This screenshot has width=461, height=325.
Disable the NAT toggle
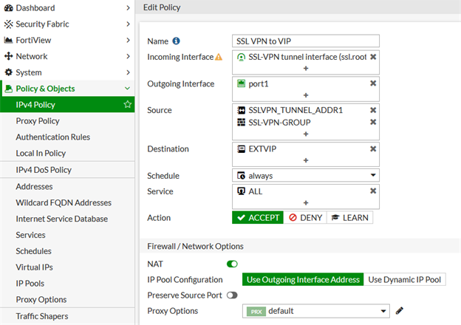(x=232, y=264)
